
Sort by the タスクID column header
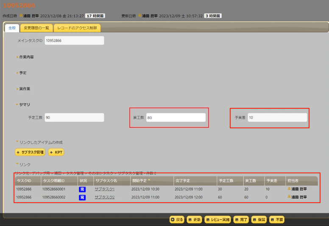[x=28, y=181]
